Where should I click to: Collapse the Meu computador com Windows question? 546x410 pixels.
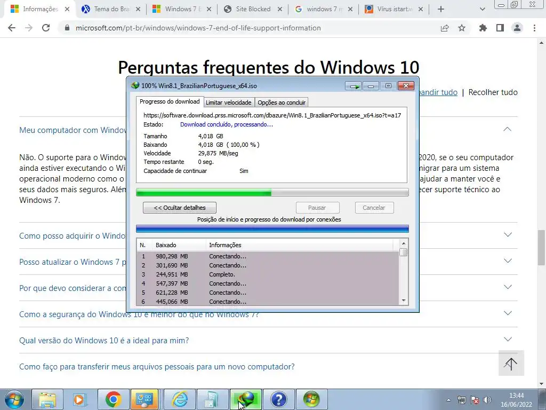pyautogui.click(x=508, y=129)
